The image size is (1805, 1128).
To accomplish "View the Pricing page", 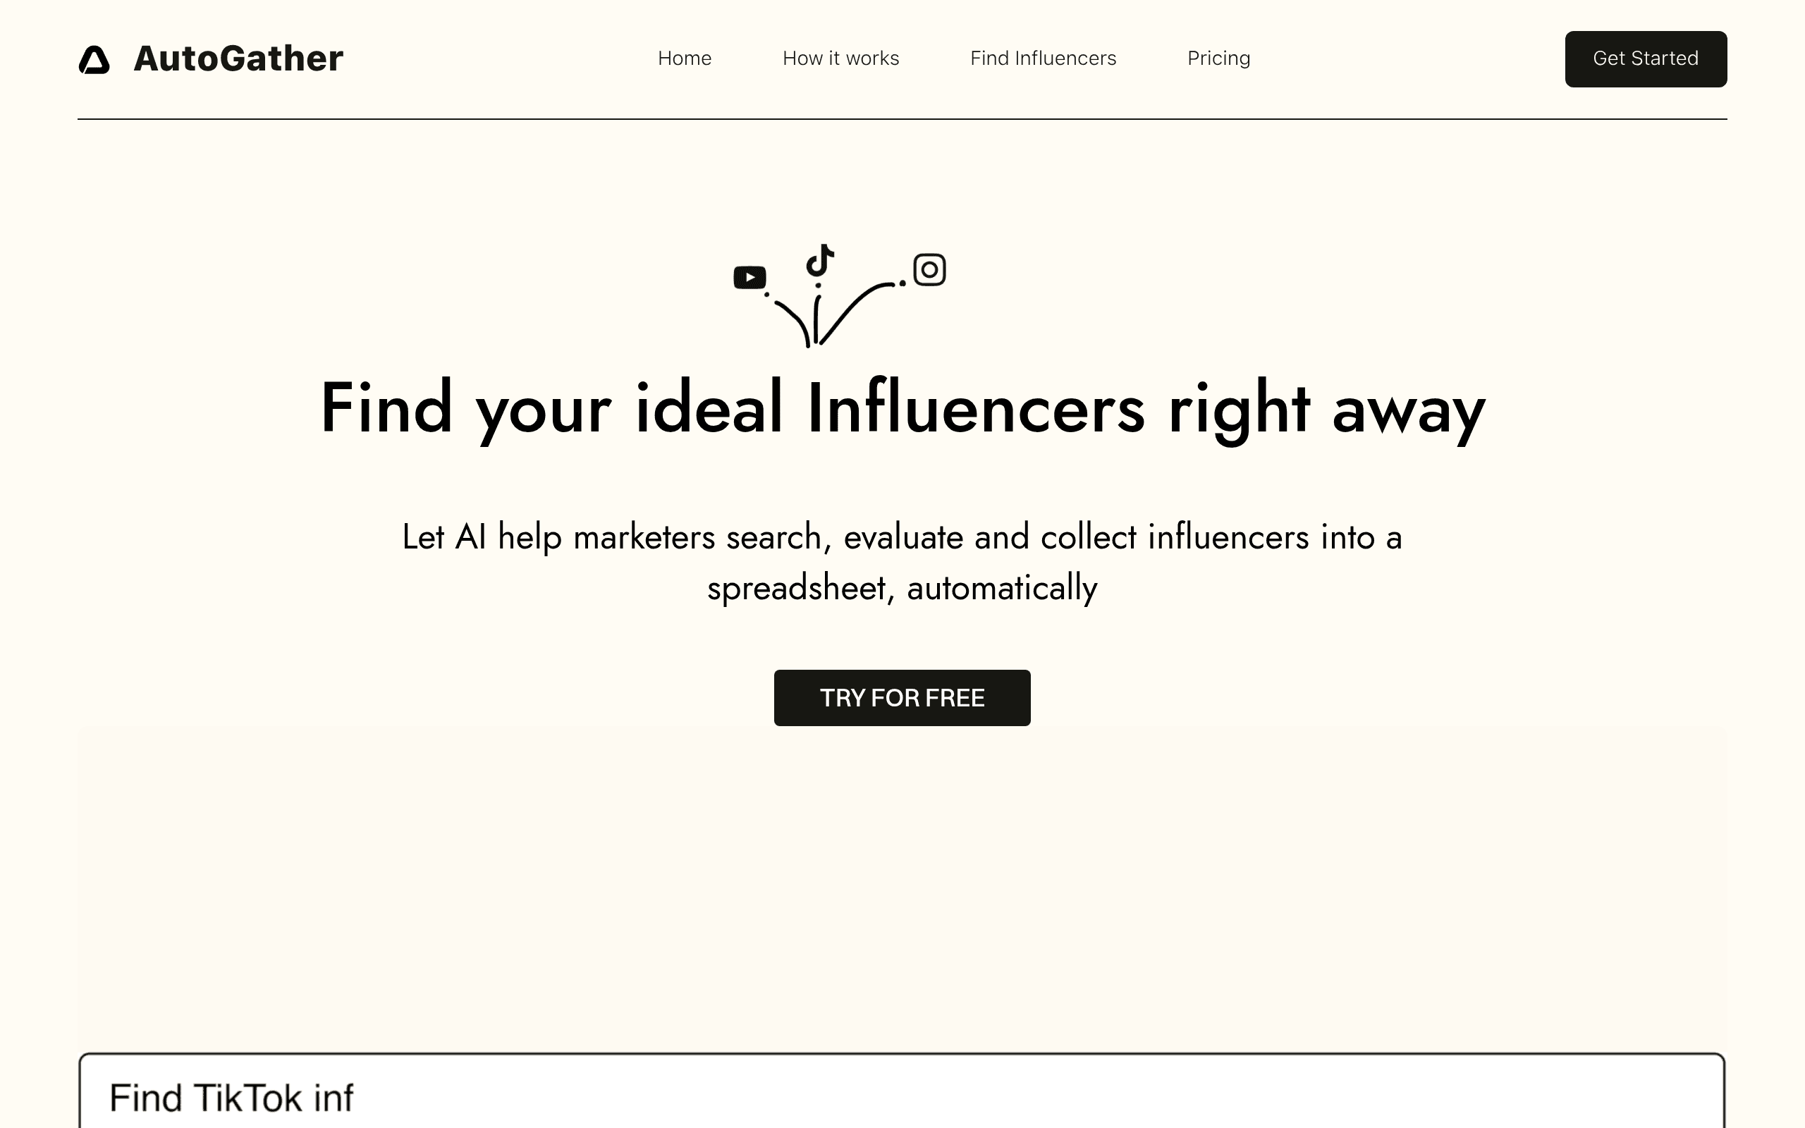I will (1219, 59).
